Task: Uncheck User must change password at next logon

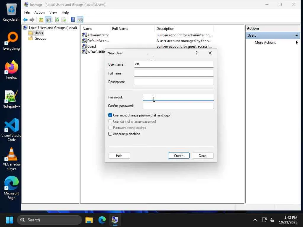Action: click(x=110, y=115)
